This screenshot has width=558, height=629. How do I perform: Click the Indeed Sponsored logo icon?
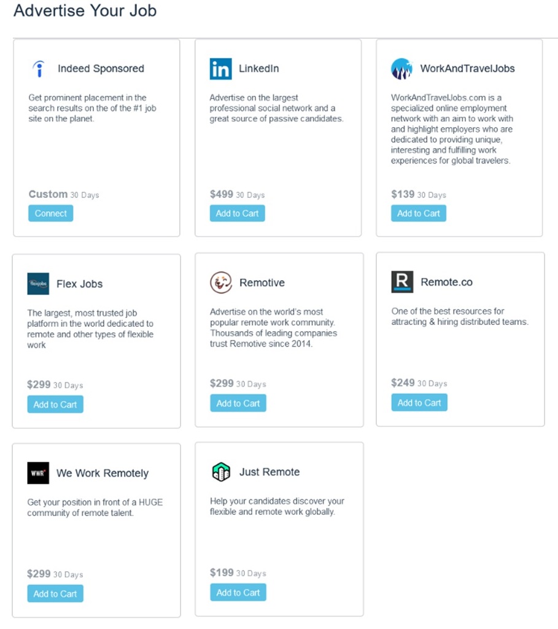[x=39, y=68]
